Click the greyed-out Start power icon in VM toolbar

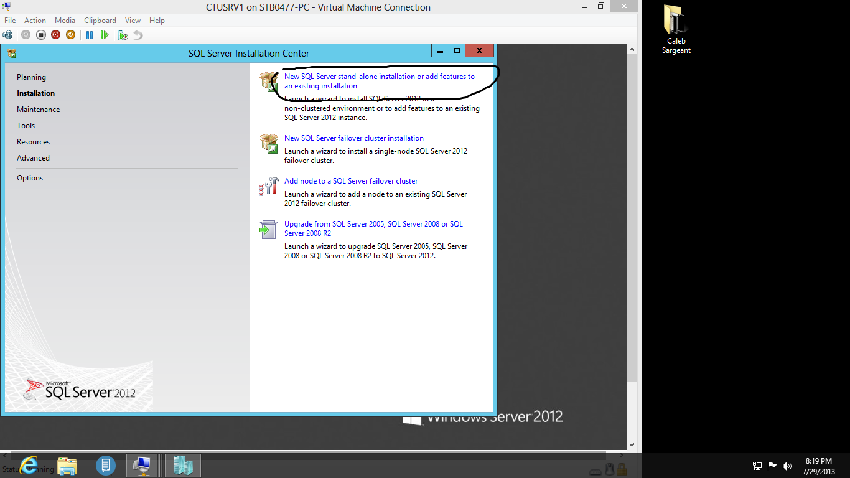[26, 35]
